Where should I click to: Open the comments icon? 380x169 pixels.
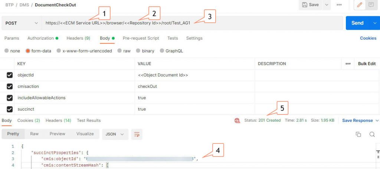pos(371,5)
